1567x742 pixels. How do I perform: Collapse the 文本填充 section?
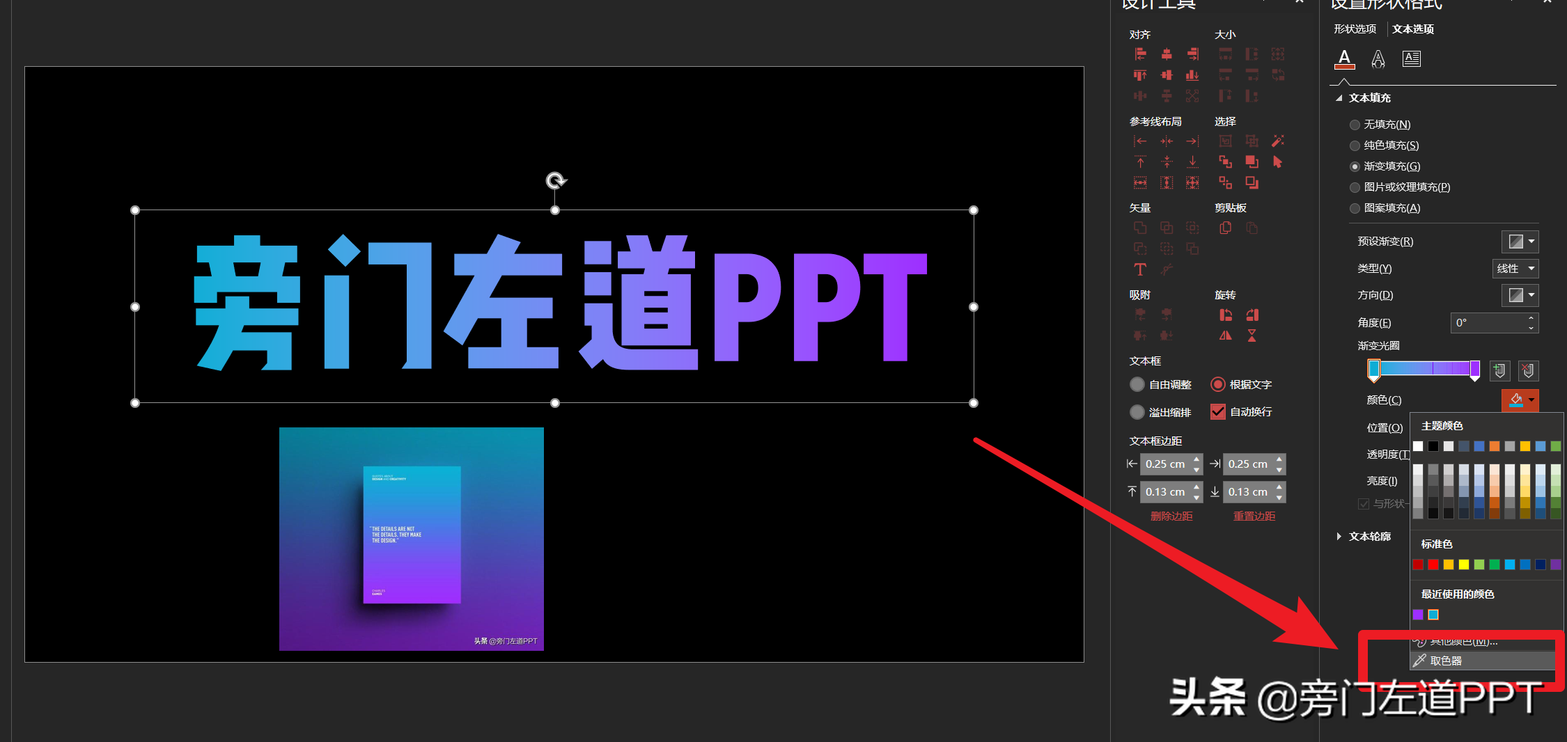1339,98
